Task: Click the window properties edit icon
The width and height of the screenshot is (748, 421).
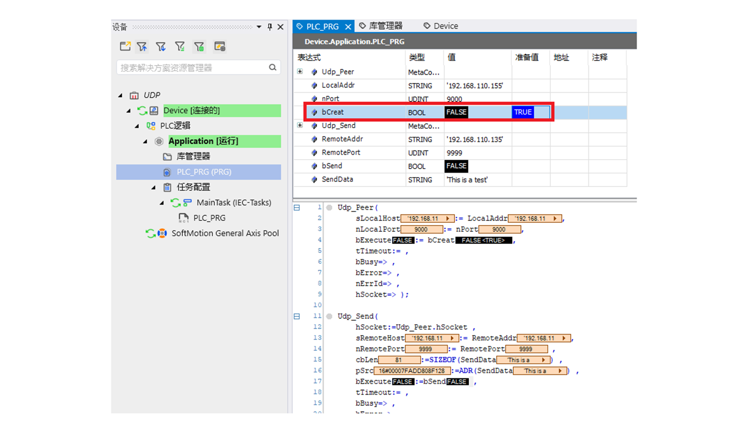Action: (x=220, y=46)
